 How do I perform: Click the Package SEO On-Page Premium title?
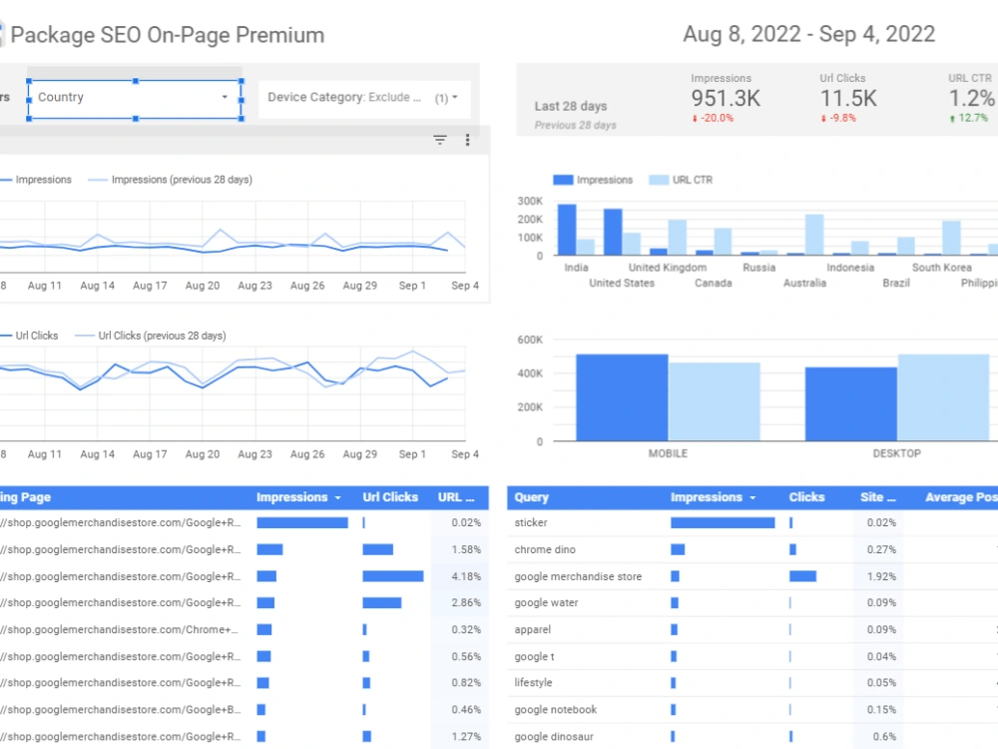[x=168, y=35]
